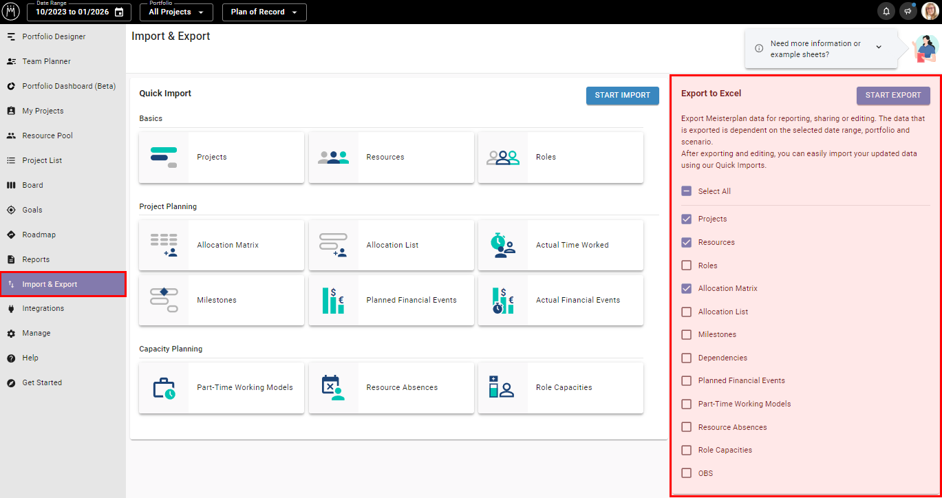This screenshot has width=942, height=498.
Task: Open the date range calendar icon
Action: (x=119, y=12)
